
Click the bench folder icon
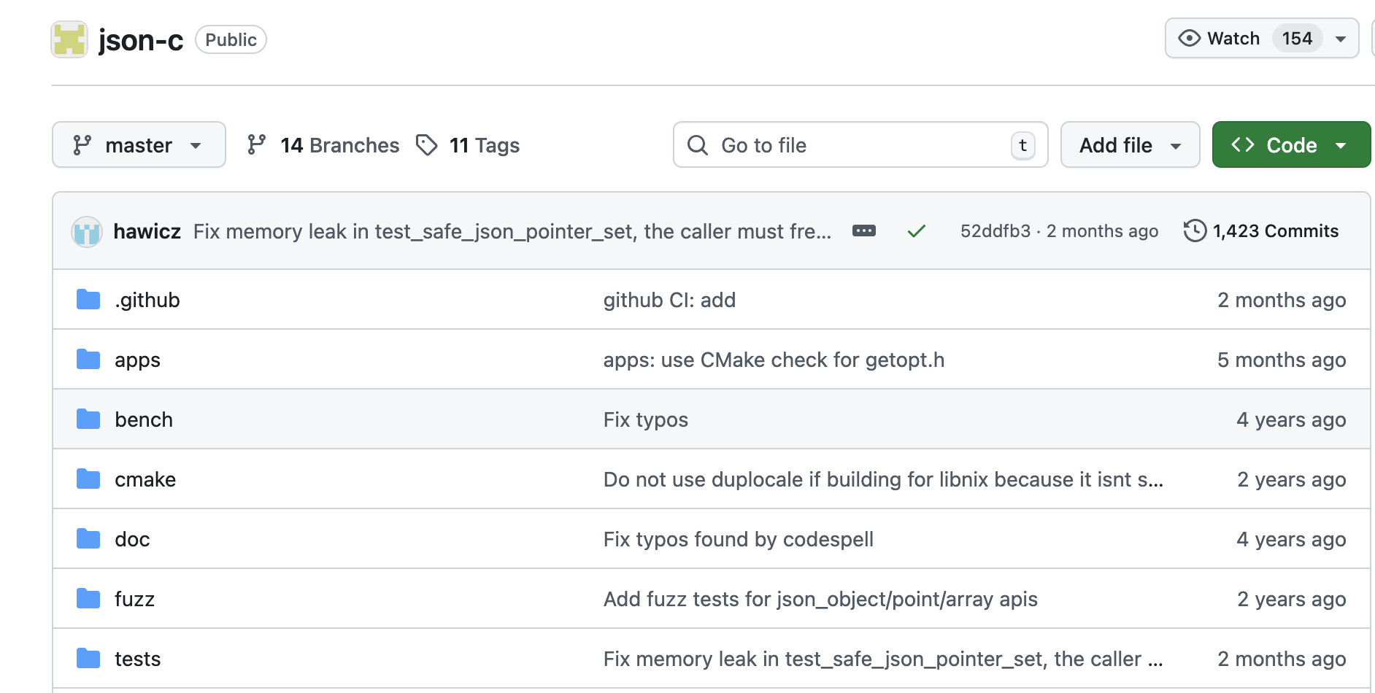88,419
